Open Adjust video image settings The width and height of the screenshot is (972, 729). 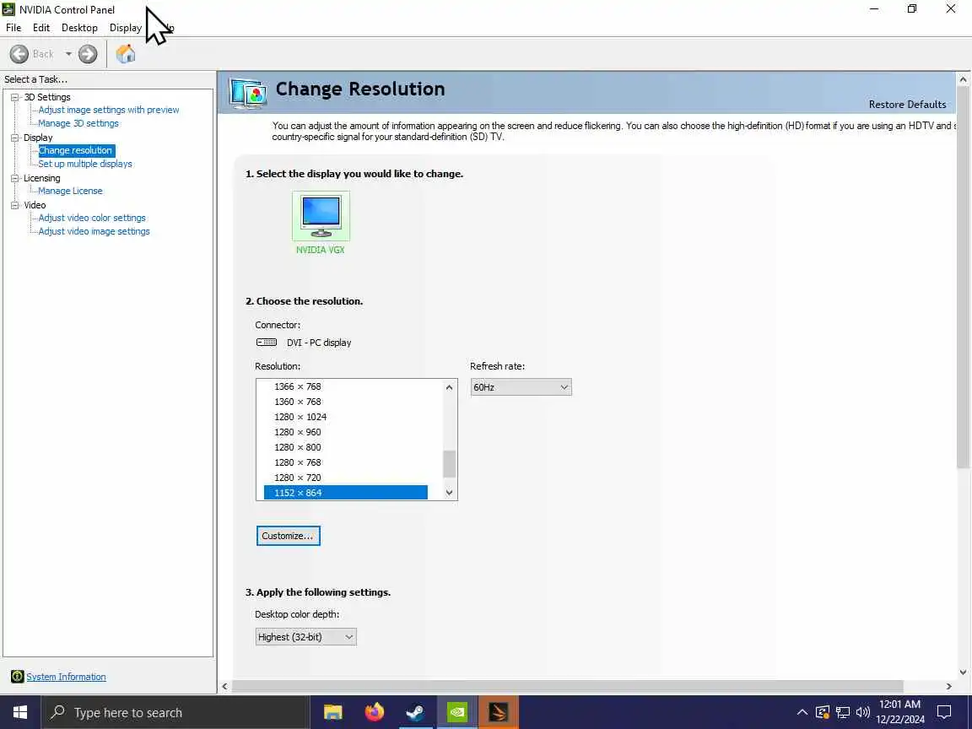(x=94, y=232)
